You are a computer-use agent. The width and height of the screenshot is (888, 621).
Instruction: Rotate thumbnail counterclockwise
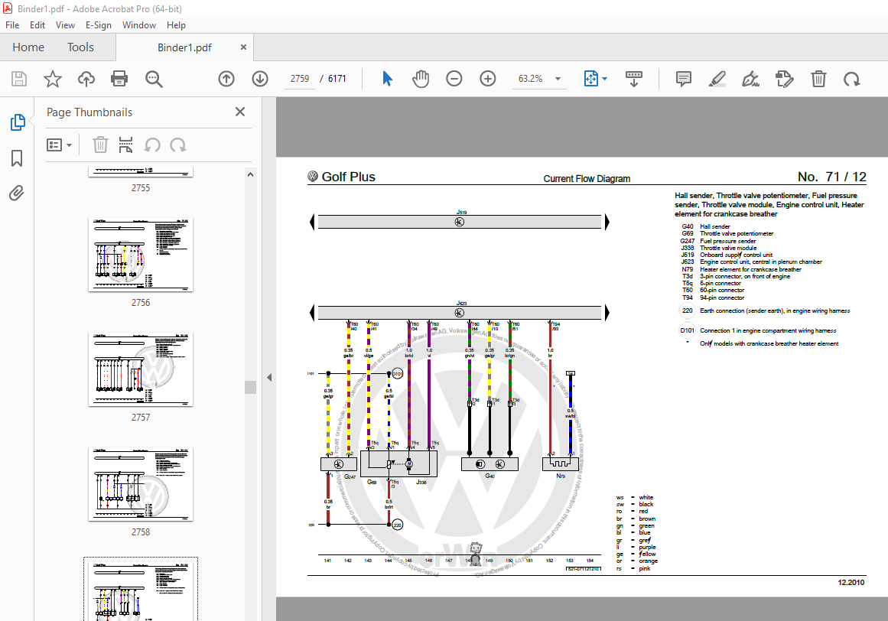pos(151,145)
